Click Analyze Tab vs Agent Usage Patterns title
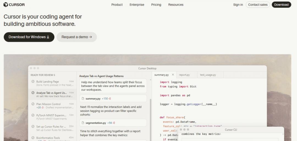 [101, 76]
